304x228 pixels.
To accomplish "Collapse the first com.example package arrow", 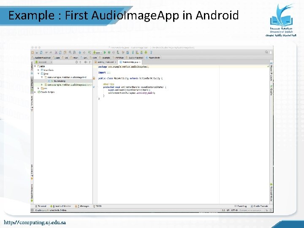I will pos(42,77).
